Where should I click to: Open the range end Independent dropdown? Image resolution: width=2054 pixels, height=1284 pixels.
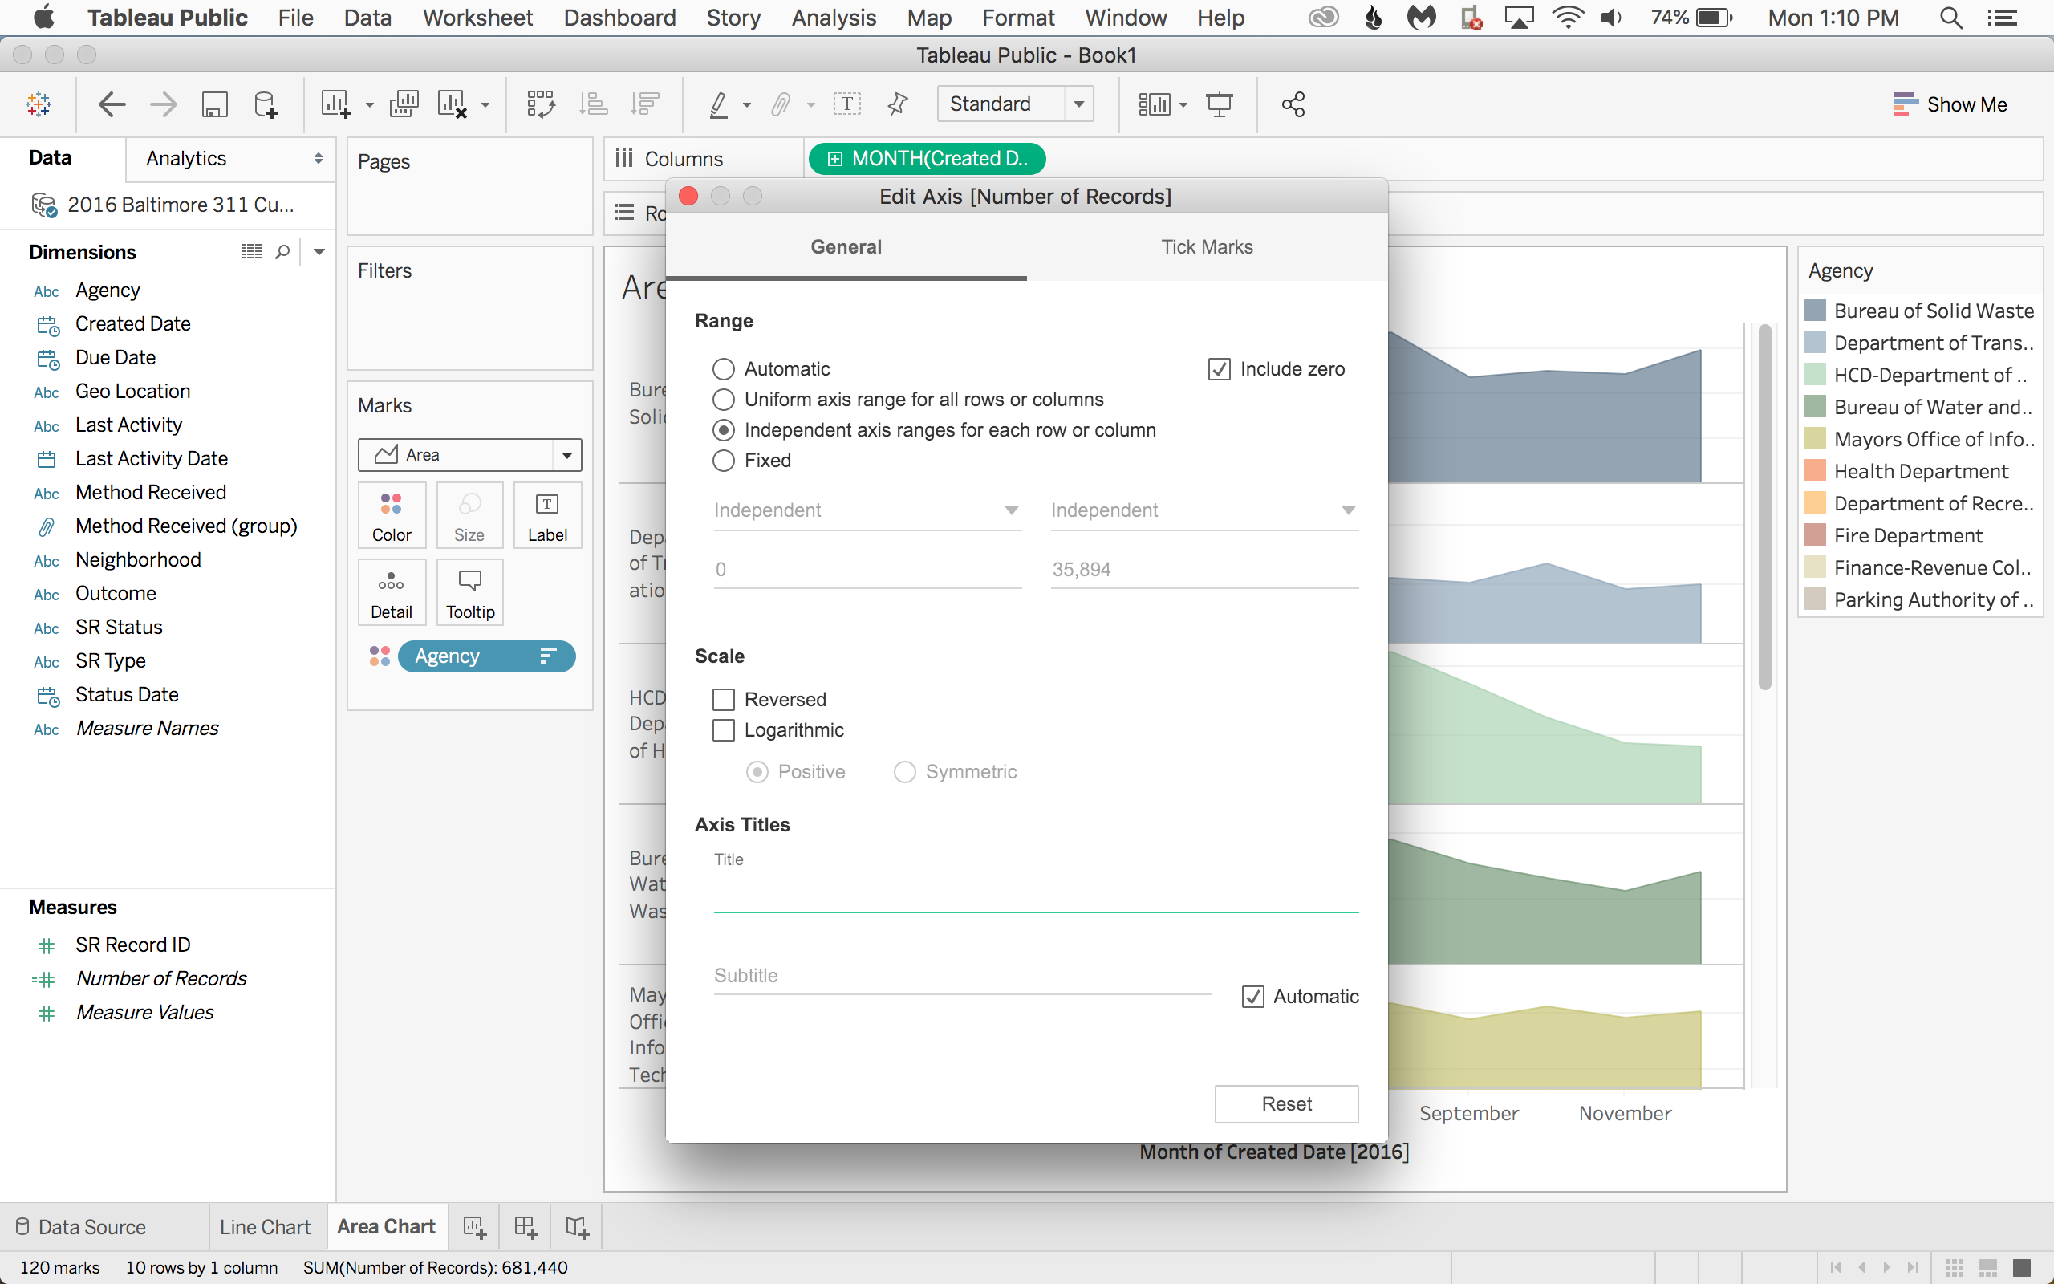1204,510
